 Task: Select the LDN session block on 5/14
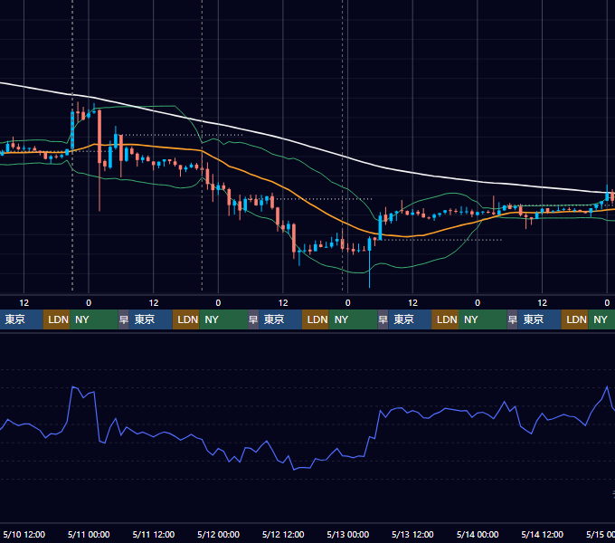click(574, 319)
